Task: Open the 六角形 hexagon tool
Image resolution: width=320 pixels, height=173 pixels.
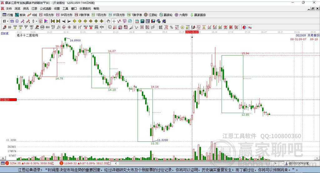Action: (181, 15)
